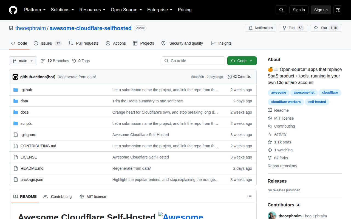Viewport: 351px width, 219px height.
Task: Expand the Resources menu
Action: (x=92, y=10)
